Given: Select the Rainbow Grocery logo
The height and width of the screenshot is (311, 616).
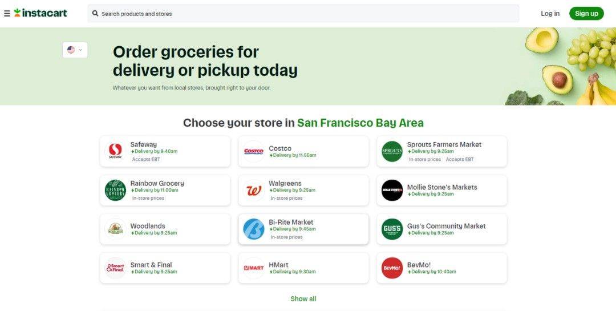Looking at the screenshot, I should tap(115, 190).
